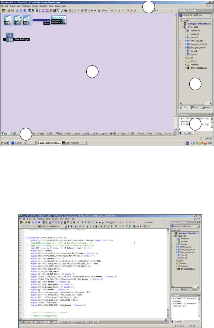Screen dimensions: 214x328
Task: Click the play icon in the lower editor toolbar
Action: point(96,222)
